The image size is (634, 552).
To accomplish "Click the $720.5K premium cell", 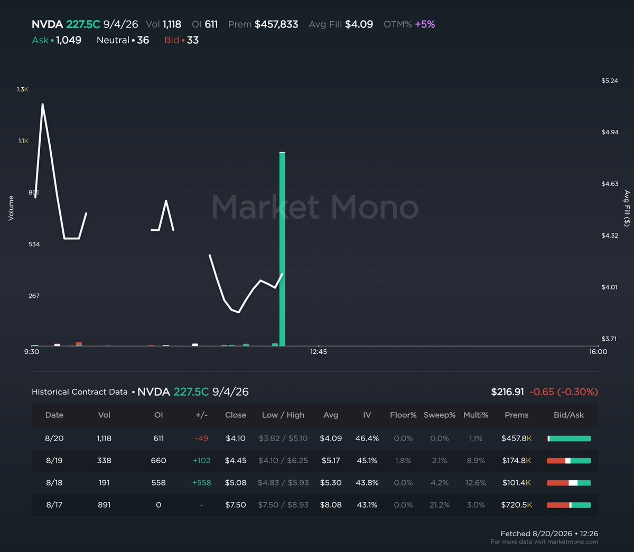I will point(517,505).
